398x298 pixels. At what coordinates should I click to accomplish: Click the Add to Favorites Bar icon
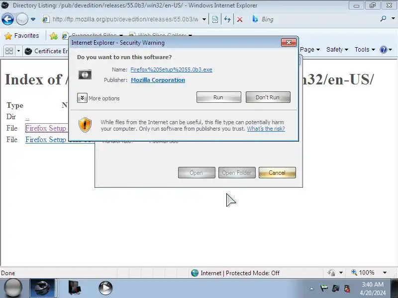click(x=54, y=36)
